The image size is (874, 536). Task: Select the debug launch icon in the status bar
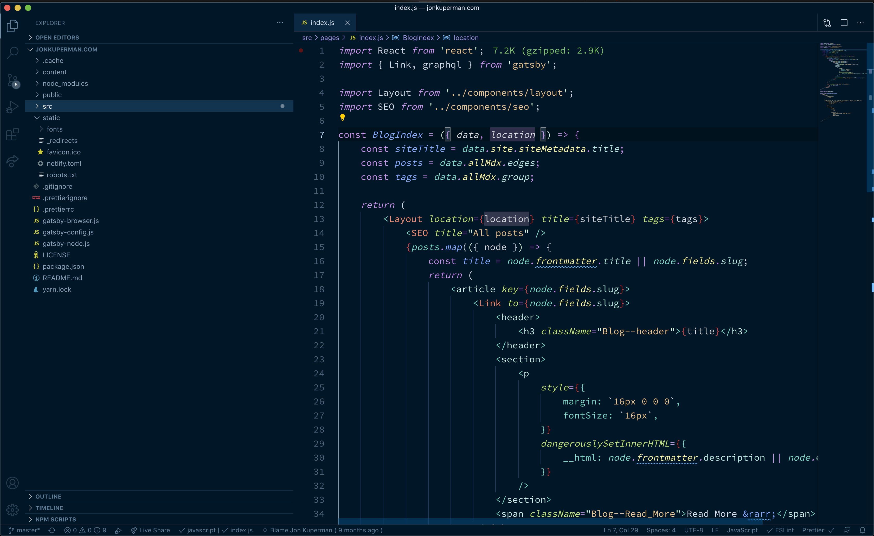[x=118, y=530]
